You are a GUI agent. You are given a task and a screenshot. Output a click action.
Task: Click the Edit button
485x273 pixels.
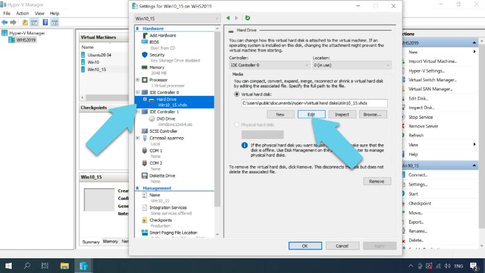point(311,114)
